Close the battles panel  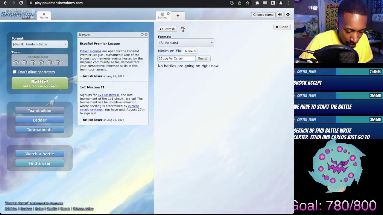click(282, 27)
